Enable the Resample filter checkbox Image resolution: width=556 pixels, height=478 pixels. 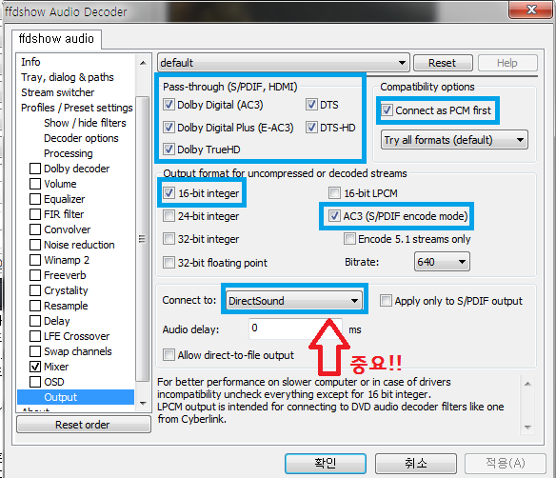(35, 306)
